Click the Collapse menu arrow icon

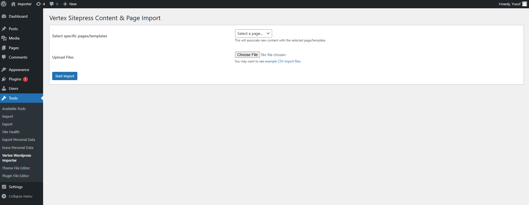pos(4,196)
